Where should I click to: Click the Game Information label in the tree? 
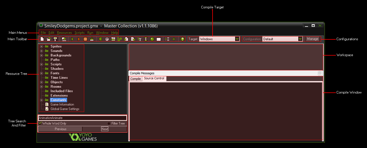pyautogui.click(x=62, y=104)
